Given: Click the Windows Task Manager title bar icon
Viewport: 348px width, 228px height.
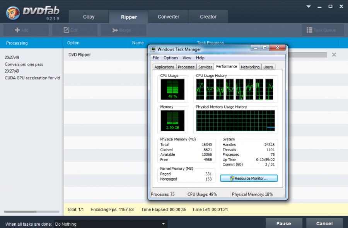Looking at the screenshot, I should click(153, 49).
